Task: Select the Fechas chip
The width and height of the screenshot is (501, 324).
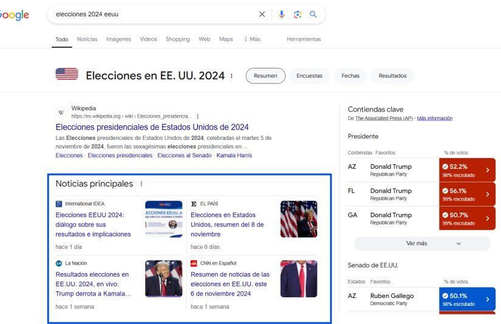Action: [x=350, y=76]
